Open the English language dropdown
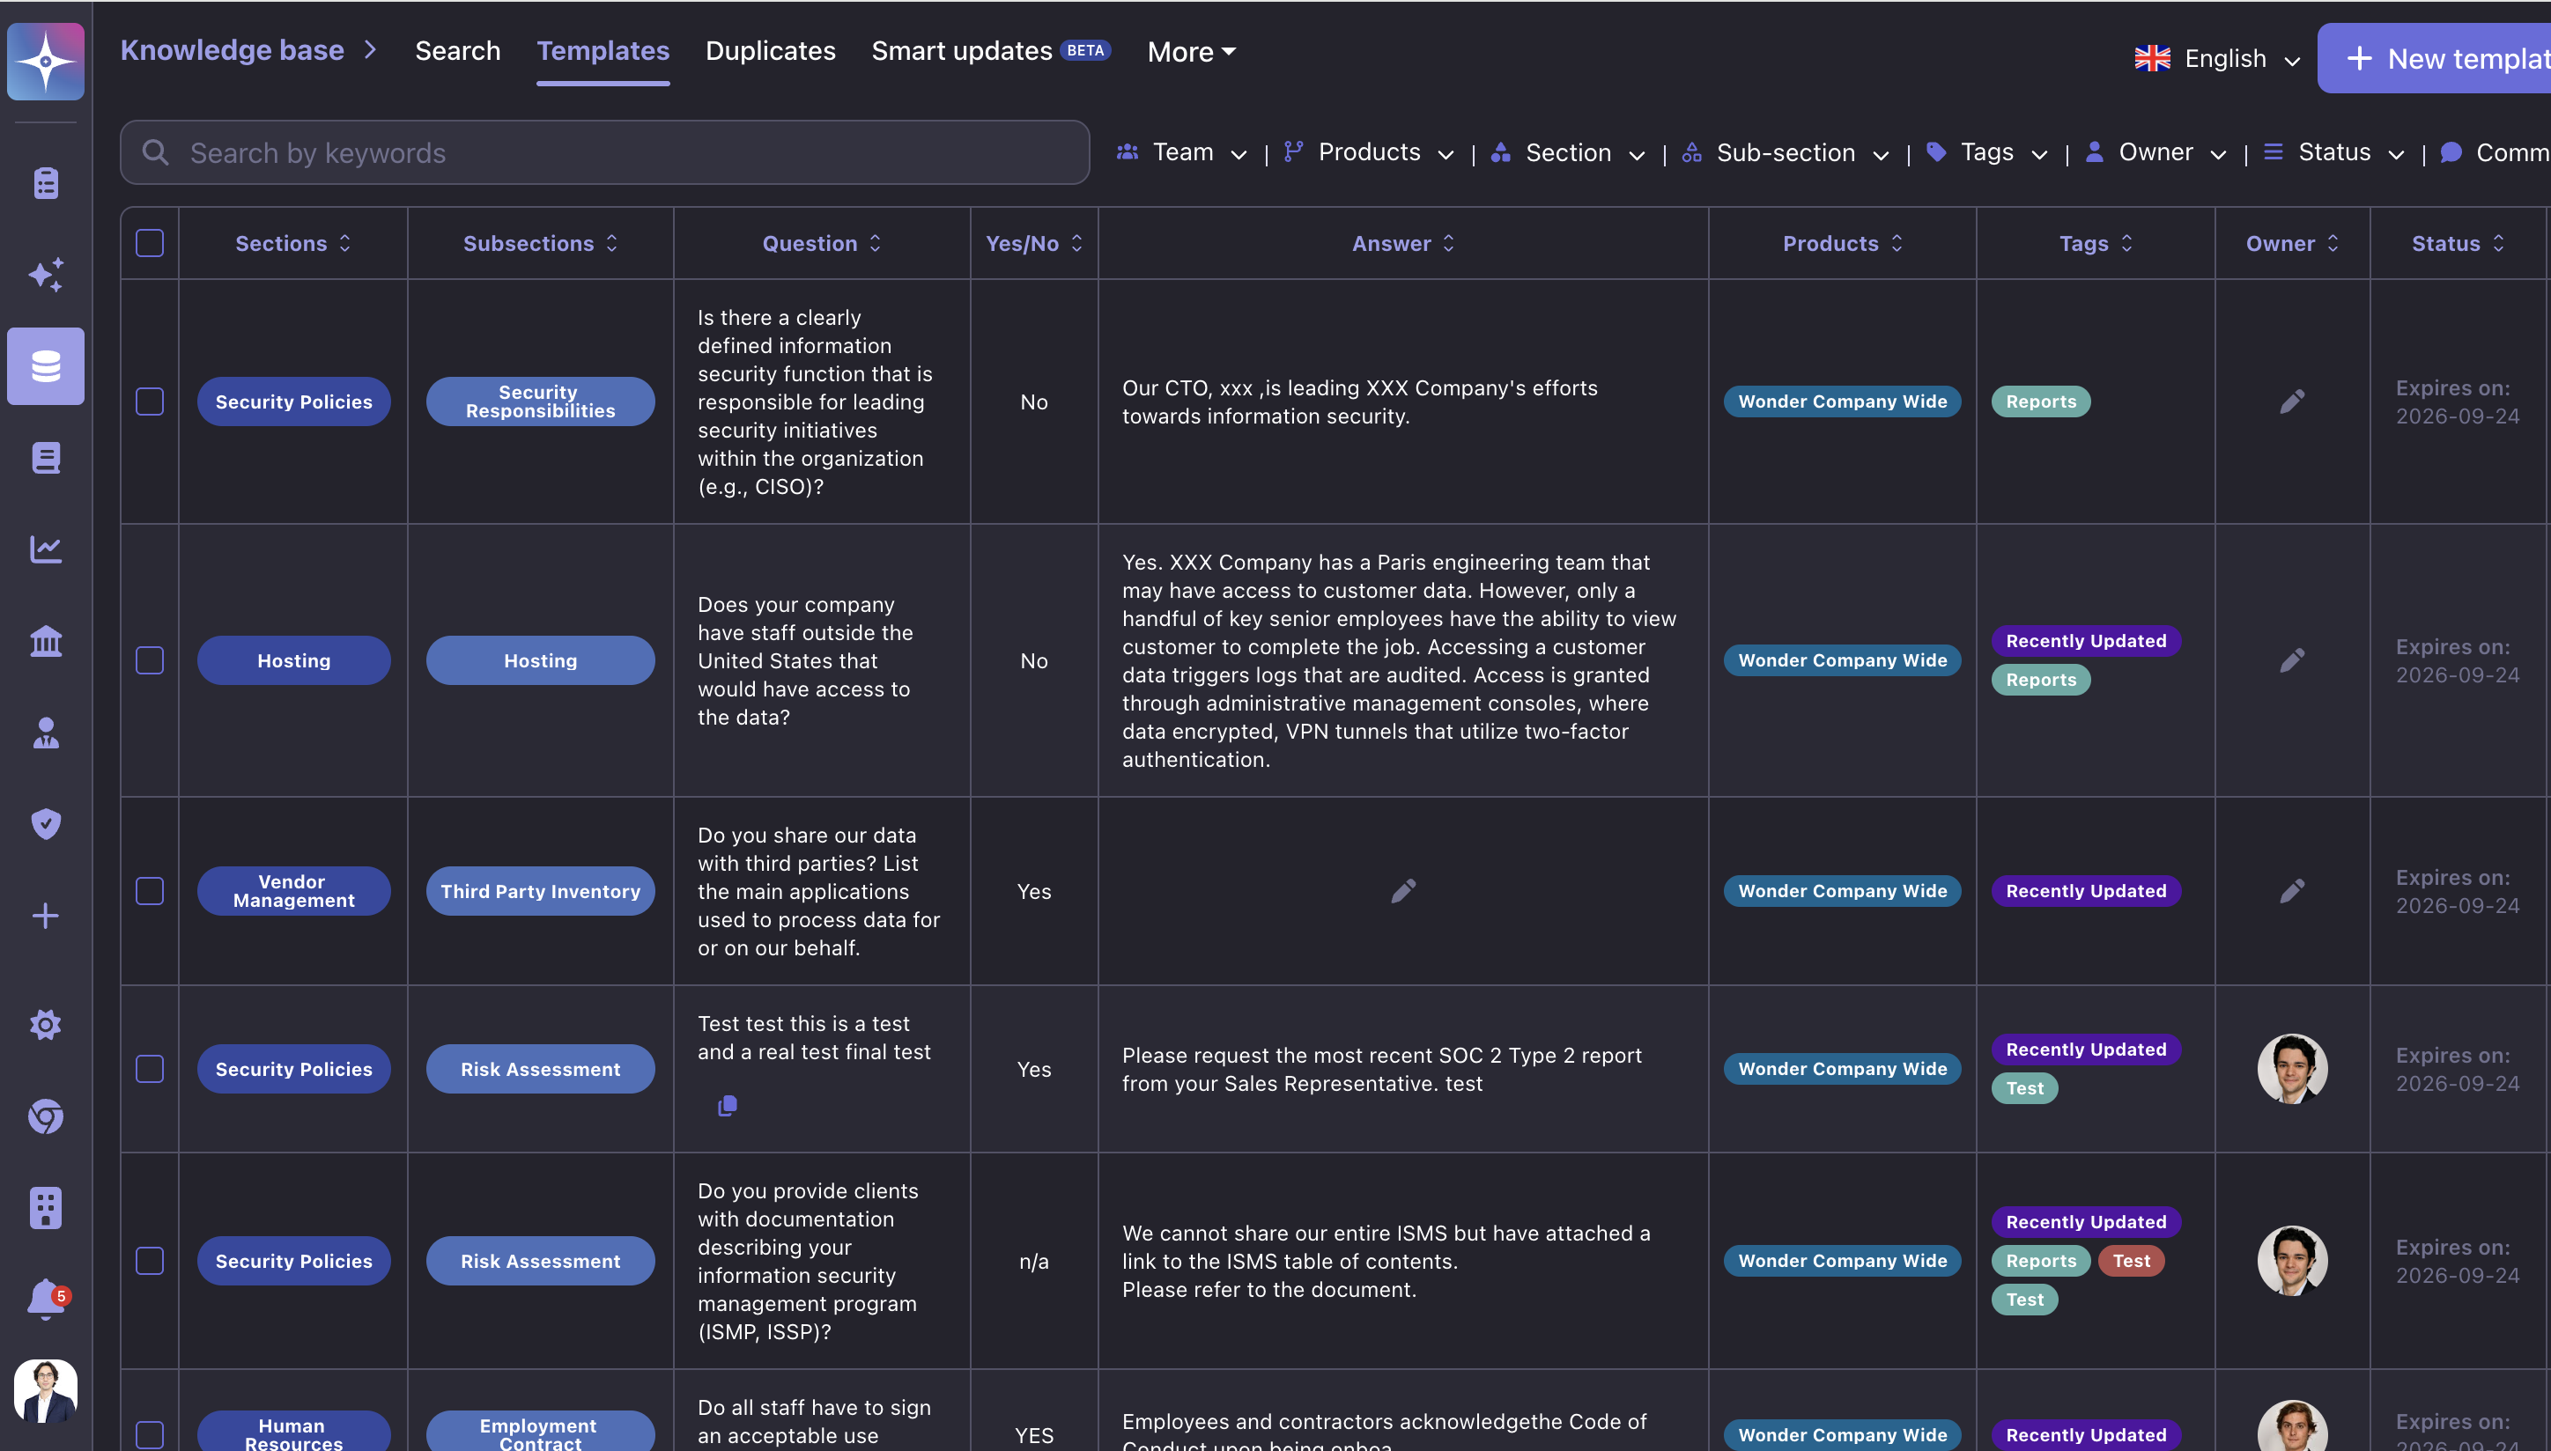Screen dimensions: 2551x1451 click(2217, 59)
